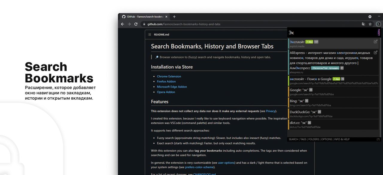Open the Search Bookmarks extension icon
The height and width of the screenshot is (175, 383).
(378, 24)
